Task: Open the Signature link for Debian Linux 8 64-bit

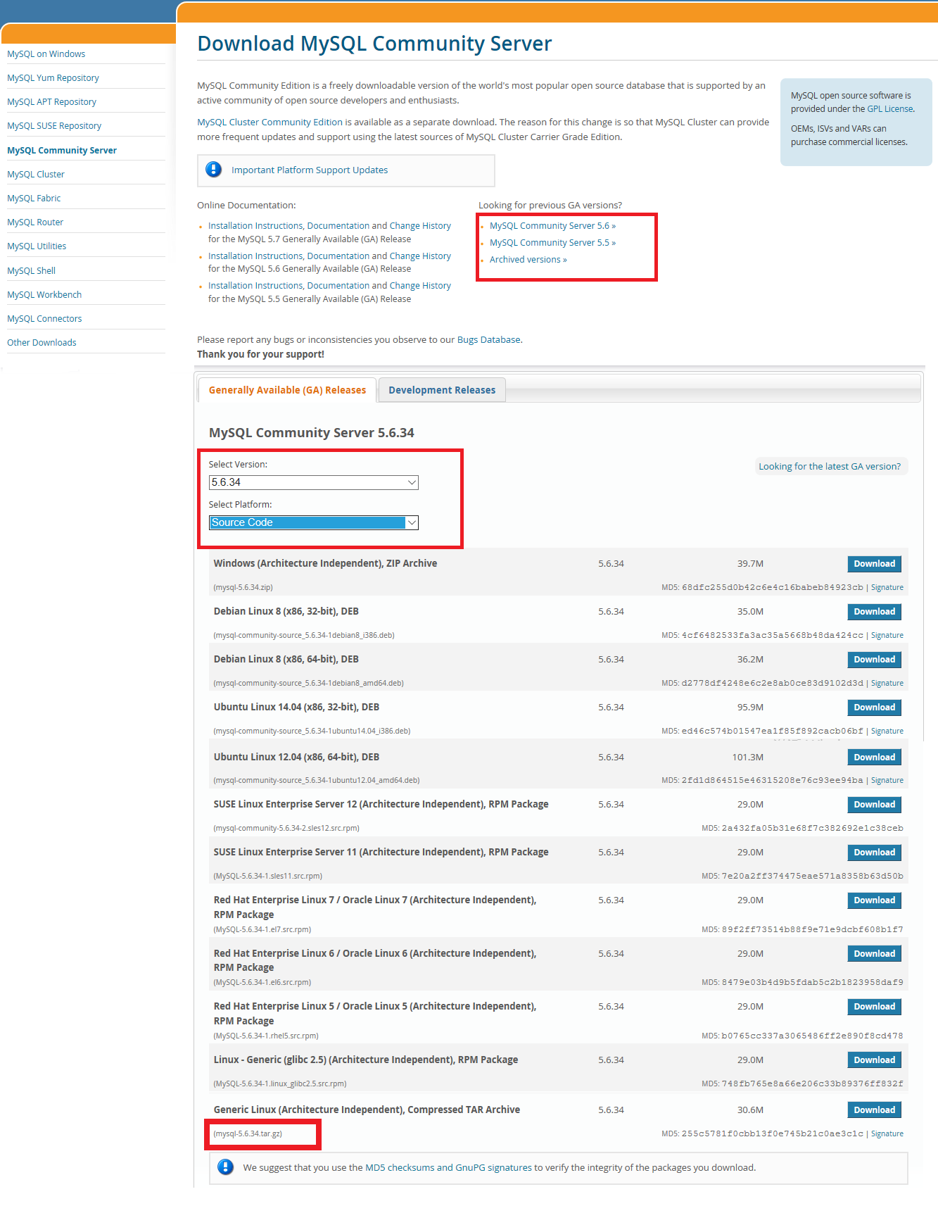Action: pyautogui.click(x=887, y=684)
